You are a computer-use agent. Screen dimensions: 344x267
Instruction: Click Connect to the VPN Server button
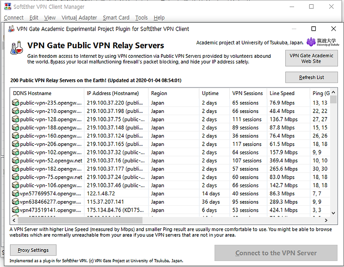coord(276,253)
